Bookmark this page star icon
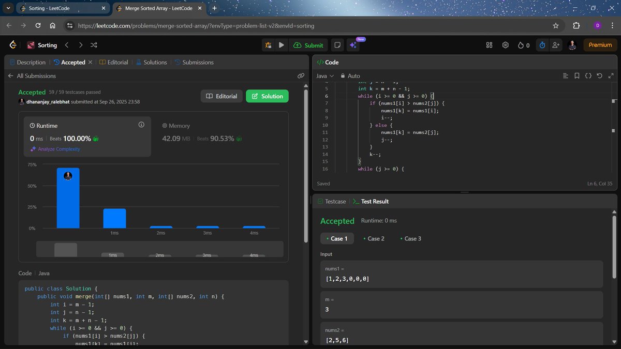 pyautogui.click(x=556, y=25)
